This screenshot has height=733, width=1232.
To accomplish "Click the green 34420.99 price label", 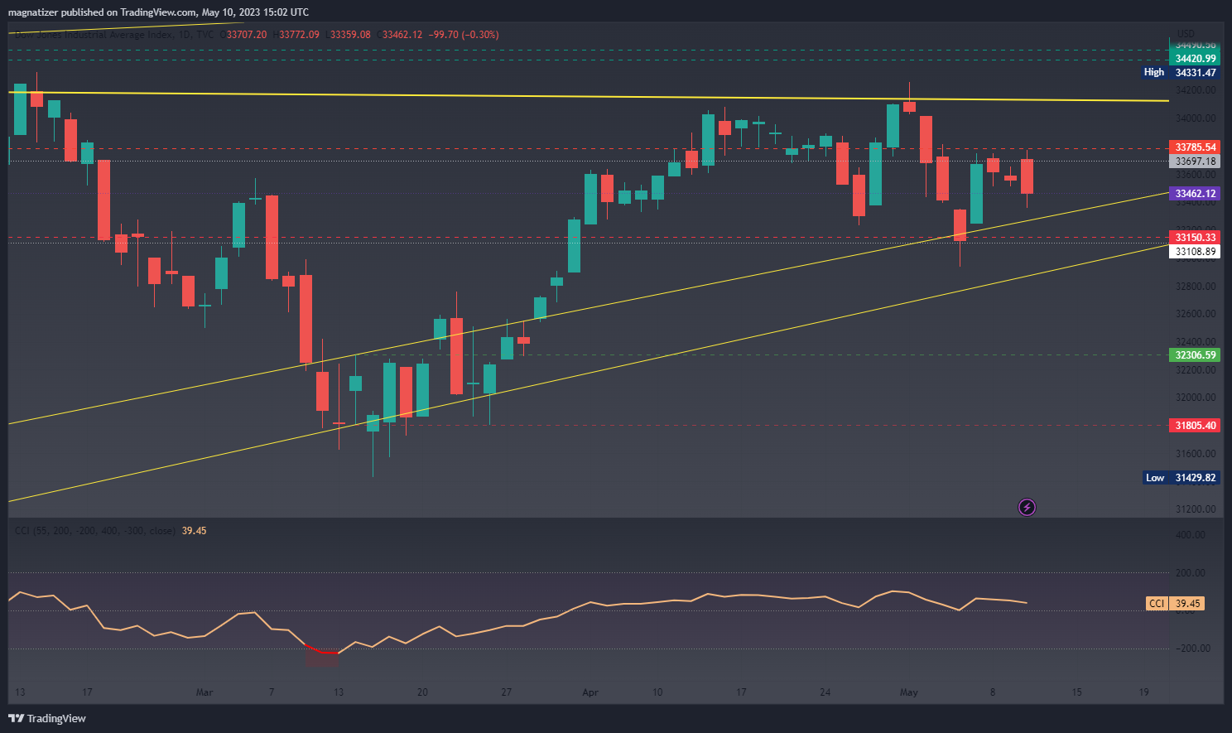I will pos(1195,59).
